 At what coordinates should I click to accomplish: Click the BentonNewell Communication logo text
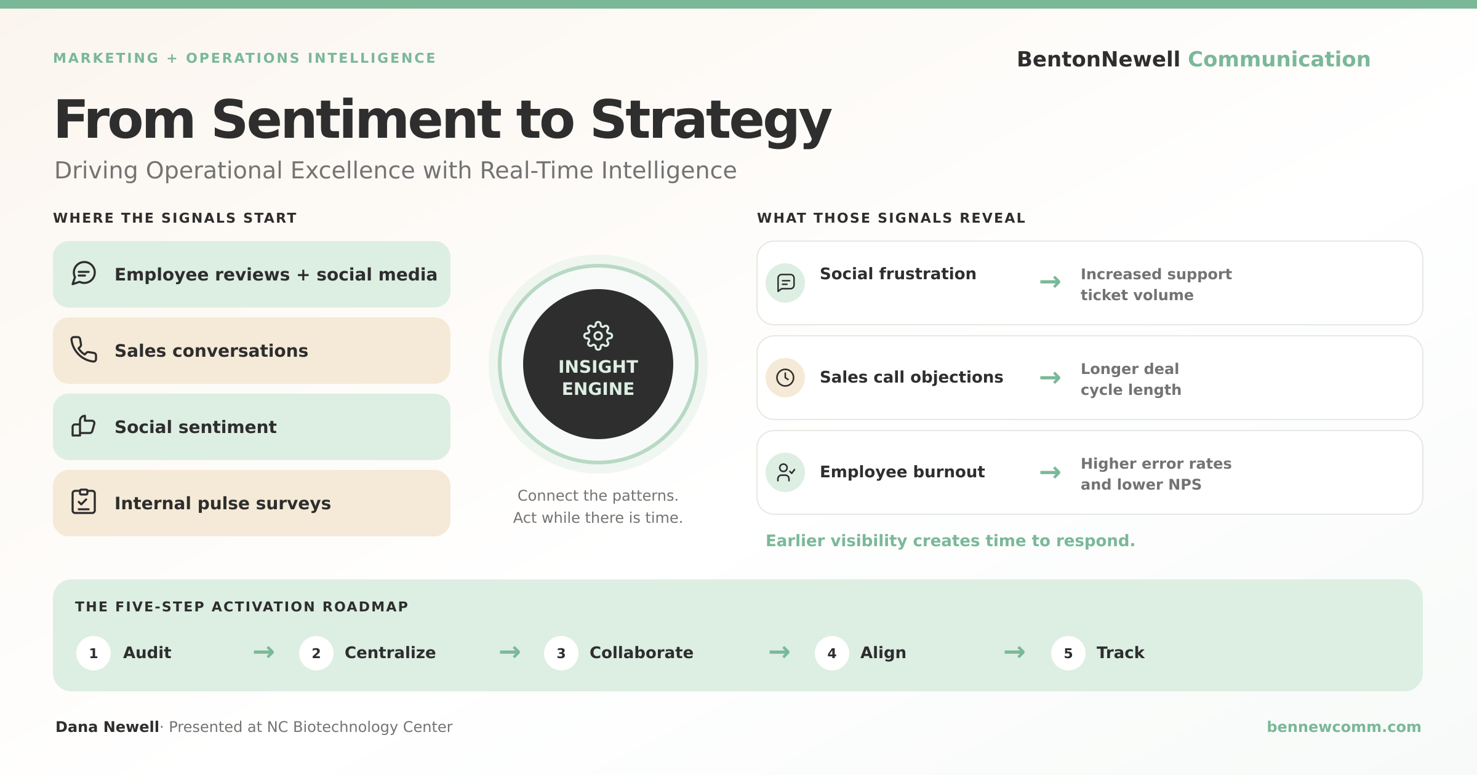click(x=1193, y=59)
